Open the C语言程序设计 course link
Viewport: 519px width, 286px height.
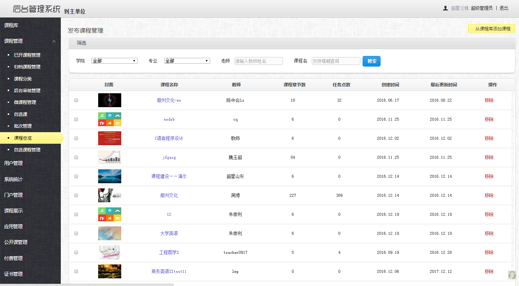[169, 138]
